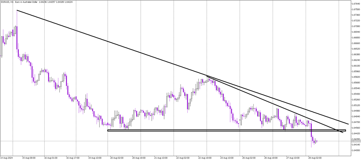Viewport: 363px width, 160px height.
Task: Click the 1.65120 price axis label
Action: [x=356, y=105]
